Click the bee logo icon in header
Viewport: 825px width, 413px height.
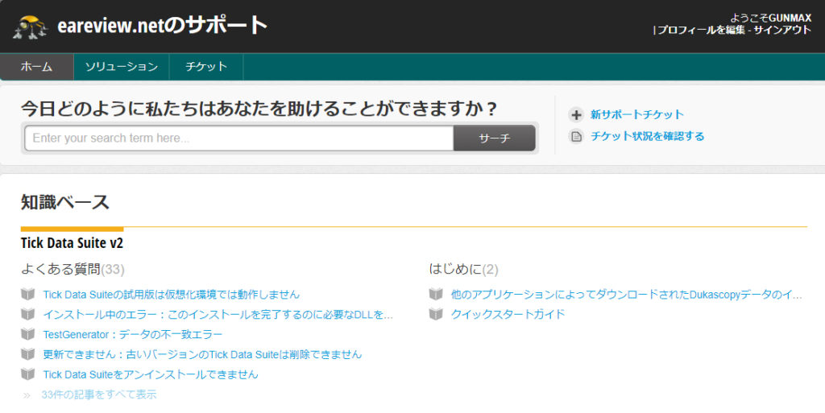tap(31, 27)
